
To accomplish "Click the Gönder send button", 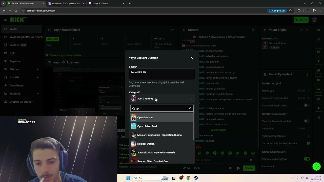I will click(x=249, y=168).
